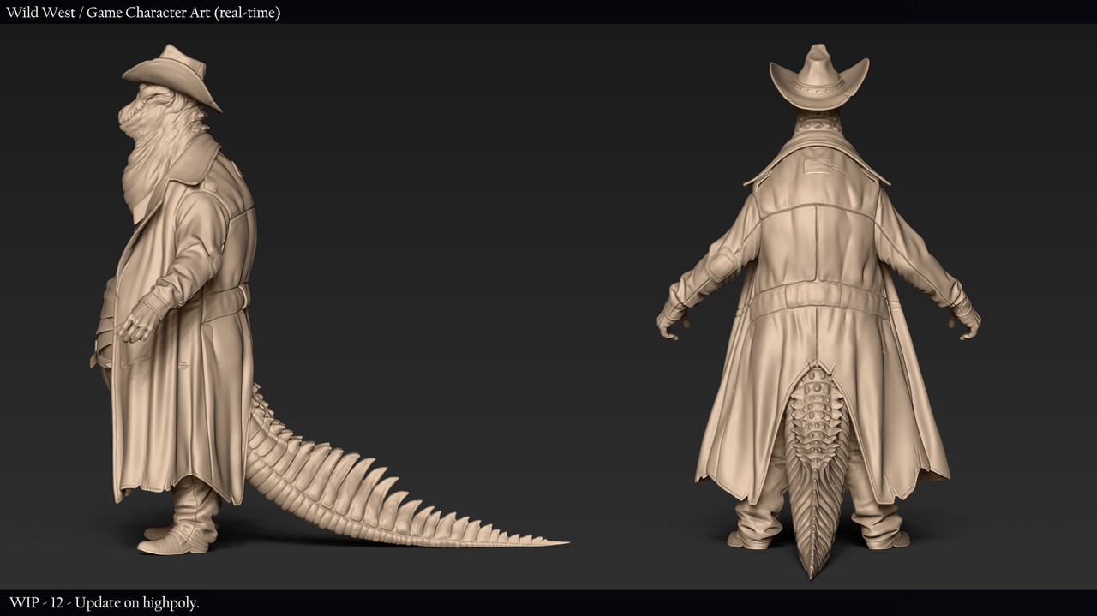Viewport: 1097px width, 616px height.
Task: Select the back-view character render
Action: [x=819, y=311]
